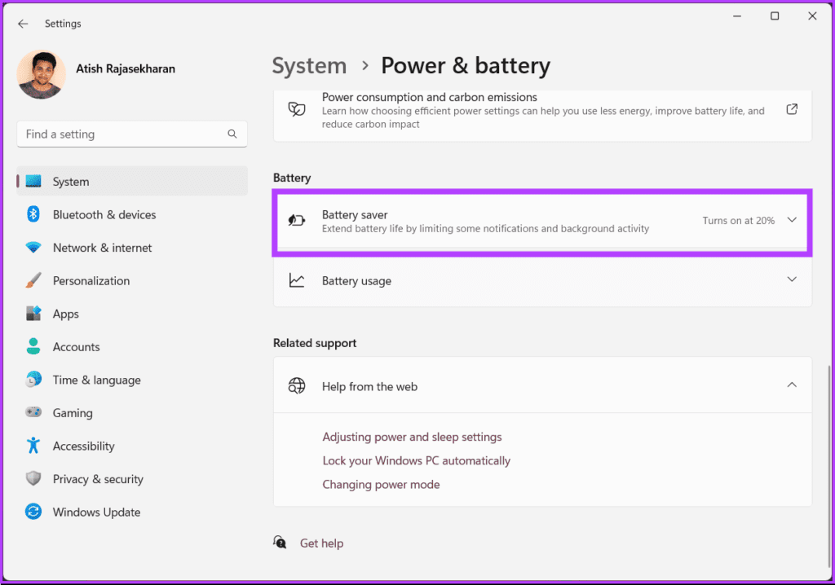Image resolution: width=835 pixels, height=585 pixels.
Task: Click the Apps icon in sidebar
Action: (33, 314)
